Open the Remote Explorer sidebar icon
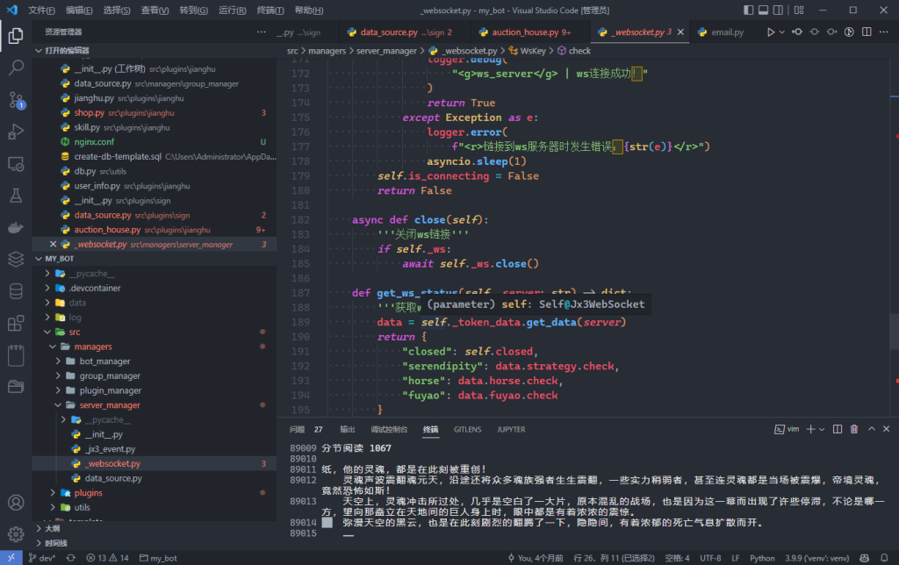Screen dimensions: 899x565 [14, 163]
